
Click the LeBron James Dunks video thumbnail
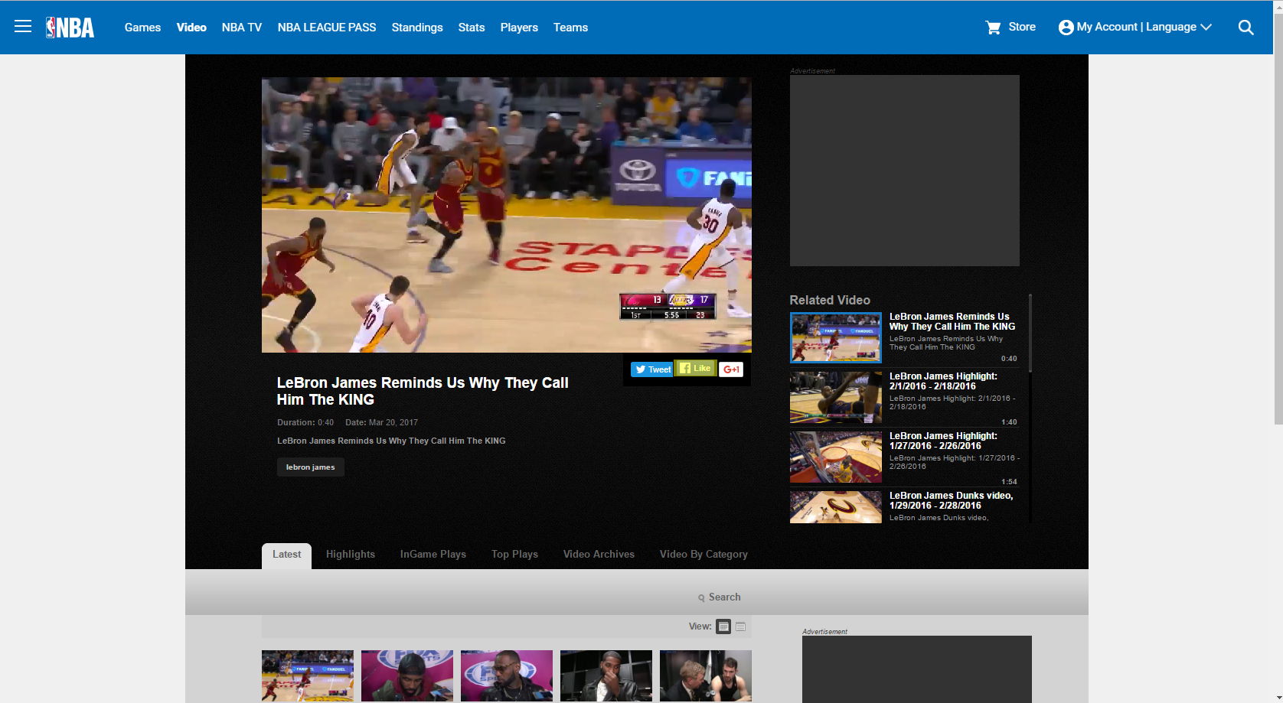836,507
